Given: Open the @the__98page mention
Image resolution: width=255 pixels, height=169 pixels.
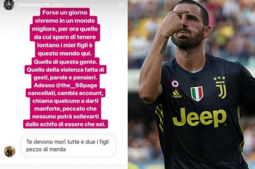Looking at the screenshot, I should [76, 85].
